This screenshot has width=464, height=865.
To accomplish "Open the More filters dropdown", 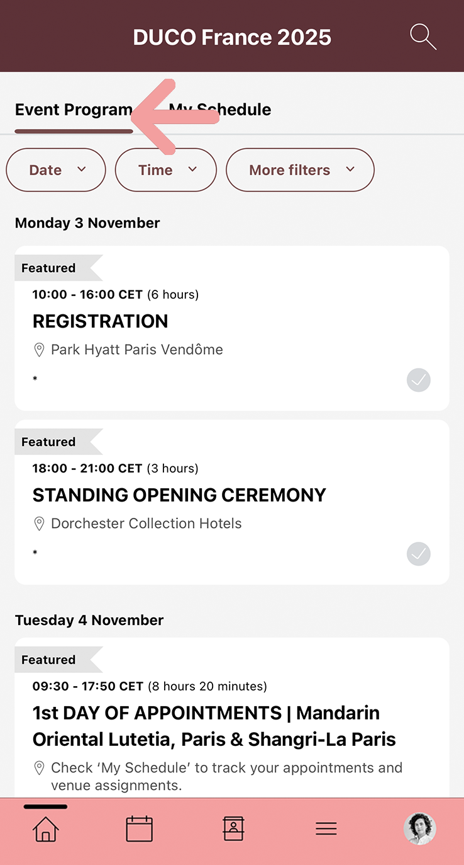I will pos(300,169).
